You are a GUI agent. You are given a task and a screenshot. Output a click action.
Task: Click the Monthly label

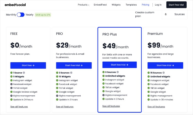[11, 15]
